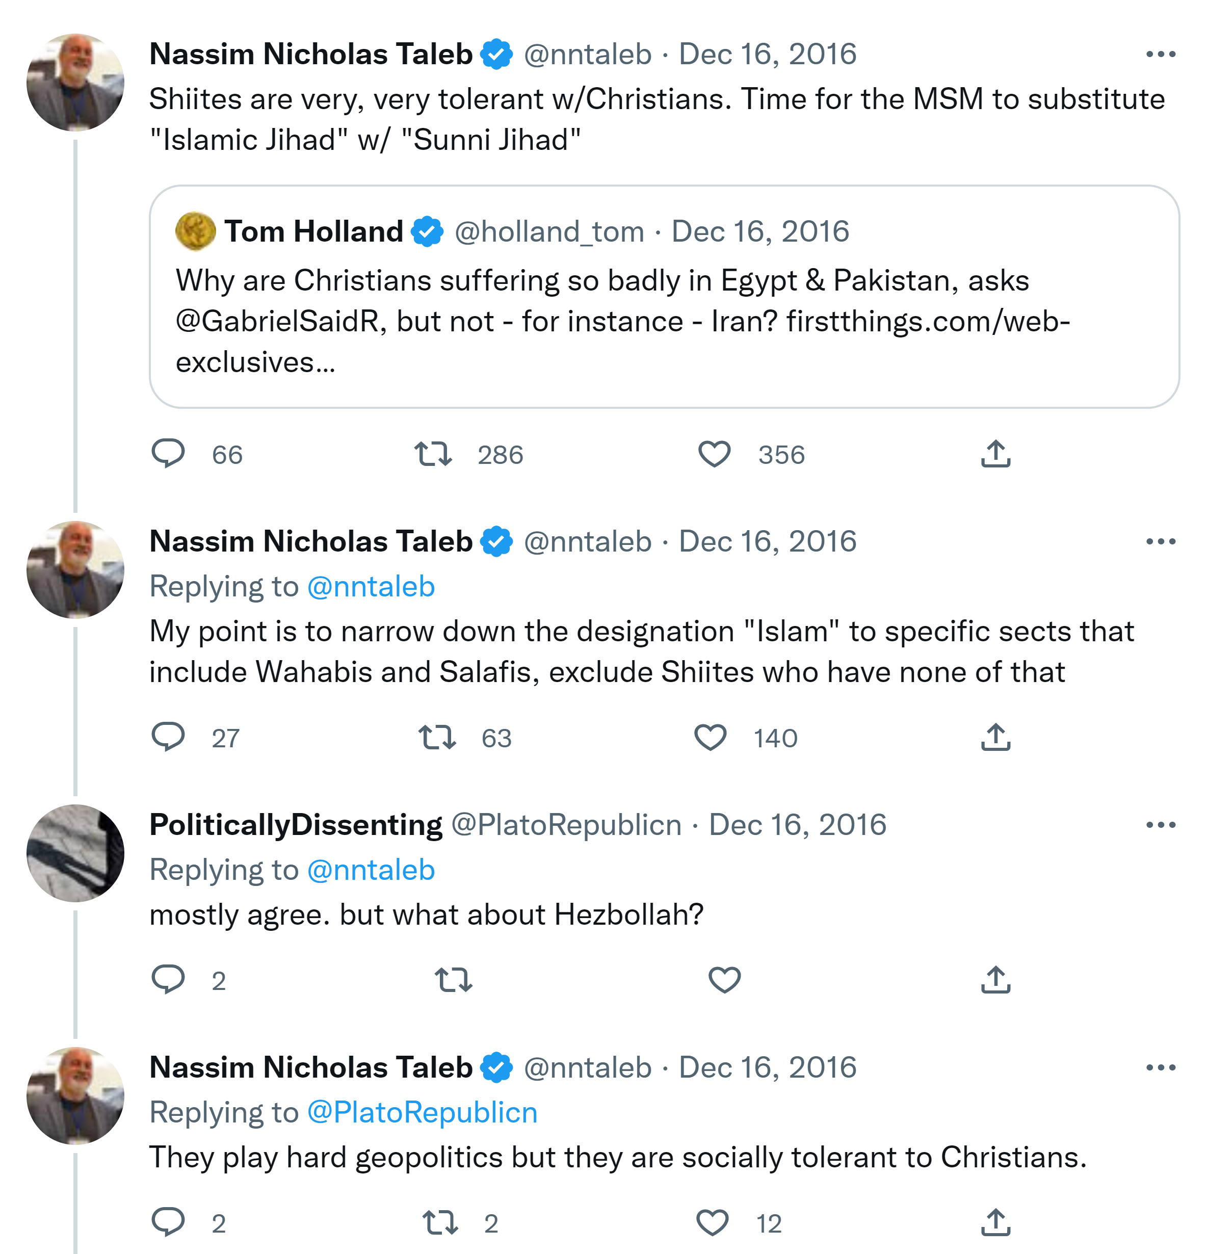The height and width of the screenshot is (1254, 1208).
Task: Share the first Taleb tweet
Action: click(x=995, y=454)
